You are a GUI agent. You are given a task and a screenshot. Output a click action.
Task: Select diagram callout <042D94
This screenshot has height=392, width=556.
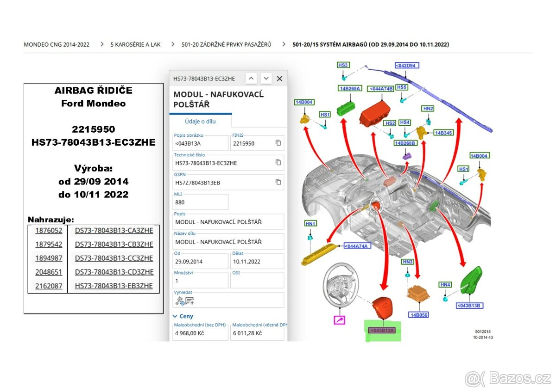[x=407, y=66]
